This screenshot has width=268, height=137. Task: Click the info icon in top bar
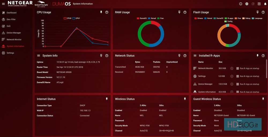pos(241,4)
